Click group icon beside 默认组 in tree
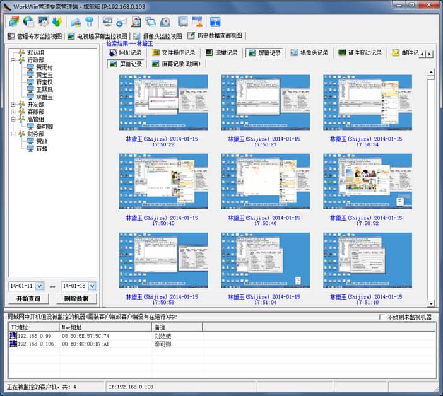The height and width of the screenshot is (396, 443). point(21,52)
